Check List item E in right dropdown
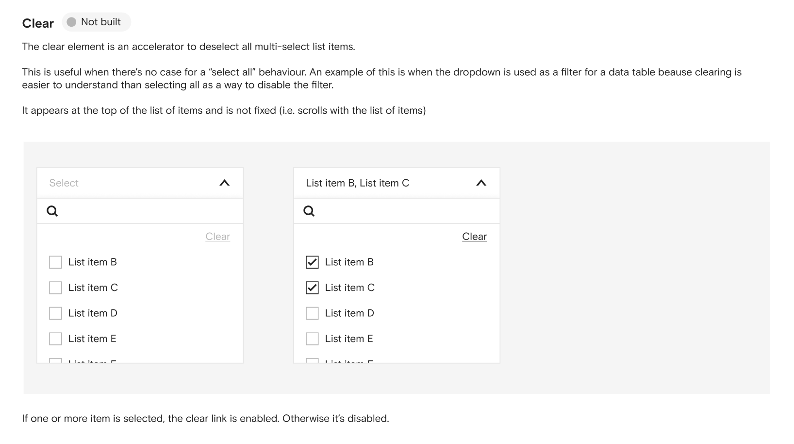This screenshot has width=794, height=444. coord(312,339)
